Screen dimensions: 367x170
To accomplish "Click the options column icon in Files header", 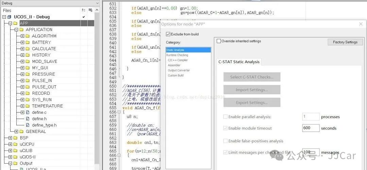I will pyautogui.click(x=84, y=10).
